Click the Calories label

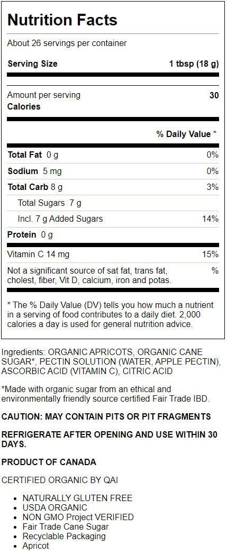[x=24, y=107]
